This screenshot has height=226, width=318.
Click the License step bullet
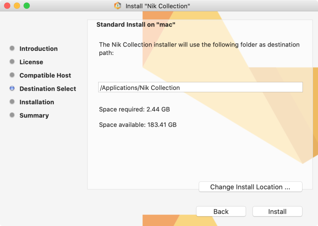(x=12, y=62)
